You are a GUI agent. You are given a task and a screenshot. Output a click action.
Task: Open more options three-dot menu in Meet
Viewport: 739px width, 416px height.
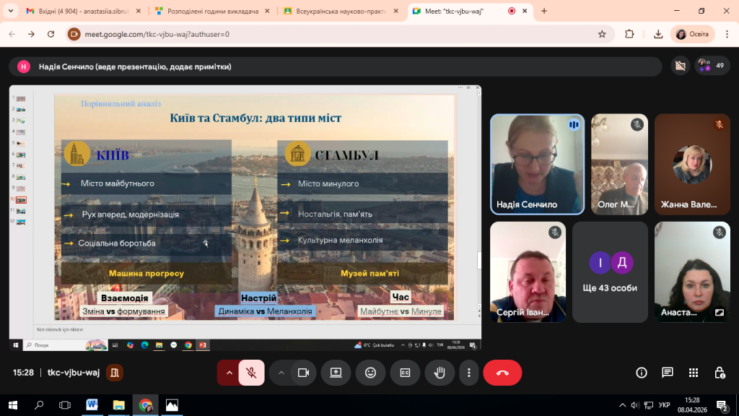click(469, 373)
